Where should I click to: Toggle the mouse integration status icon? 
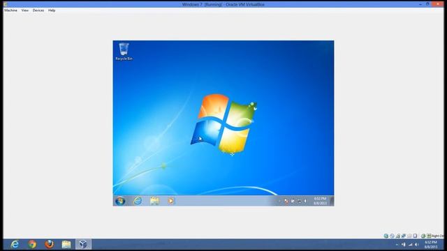423,236
